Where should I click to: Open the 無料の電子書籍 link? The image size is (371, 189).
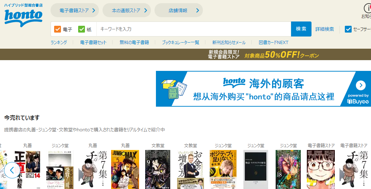134,42
